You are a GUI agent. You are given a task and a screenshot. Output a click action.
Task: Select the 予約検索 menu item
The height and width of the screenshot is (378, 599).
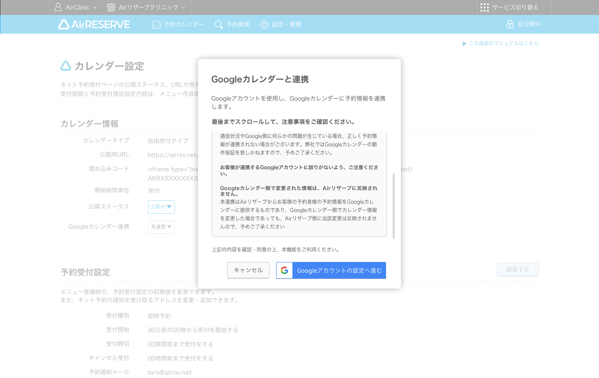(x=232, y=24)
